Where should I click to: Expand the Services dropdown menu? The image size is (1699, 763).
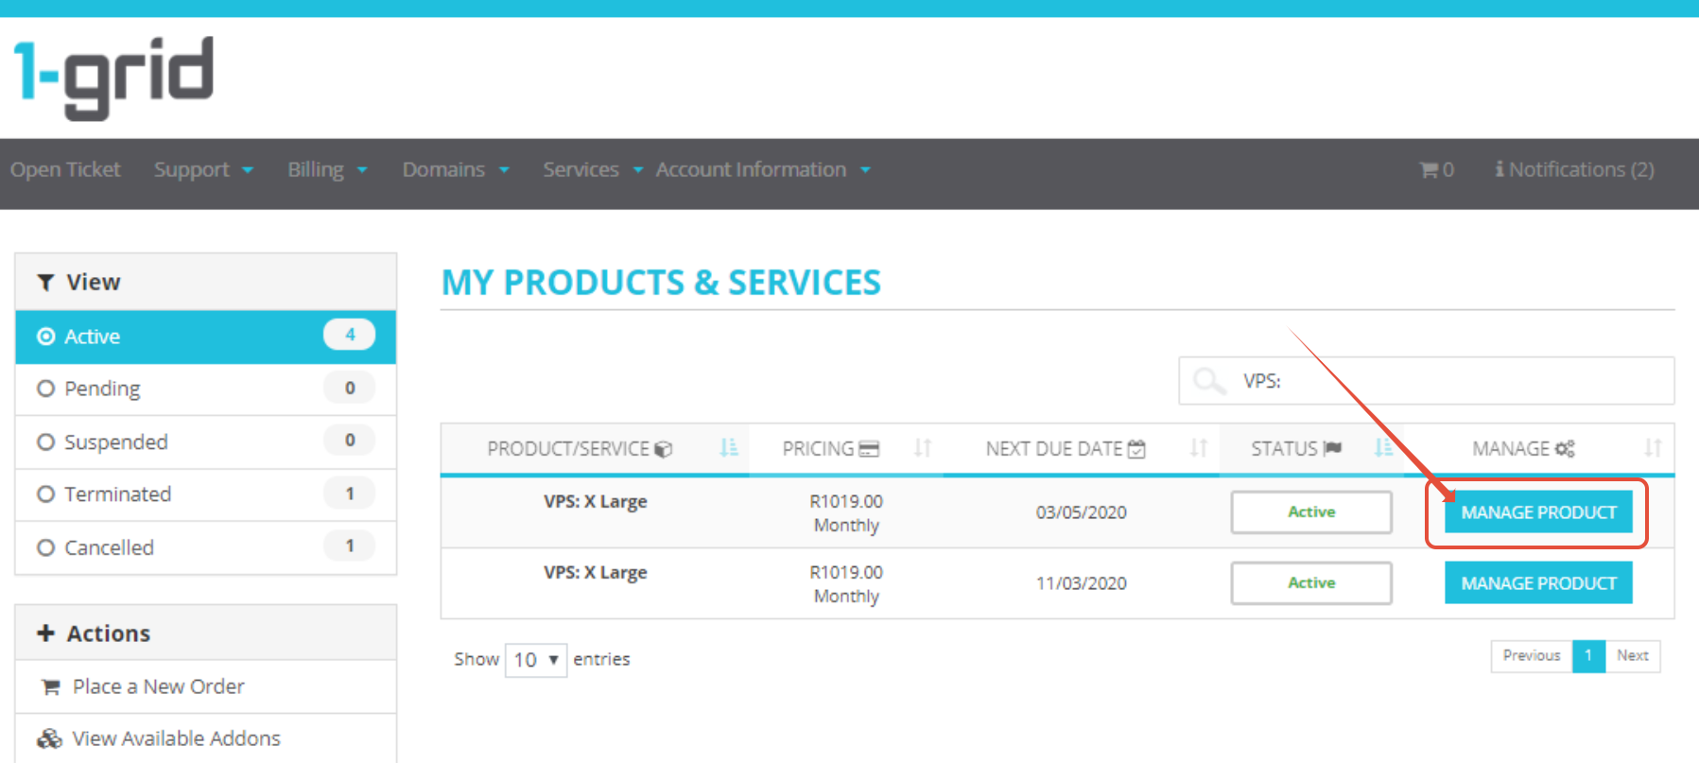[x=593, y=170]
